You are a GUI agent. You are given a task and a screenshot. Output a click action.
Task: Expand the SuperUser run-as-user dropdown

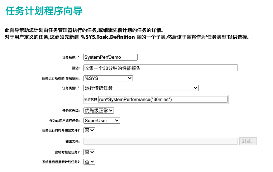pos(102,121)
